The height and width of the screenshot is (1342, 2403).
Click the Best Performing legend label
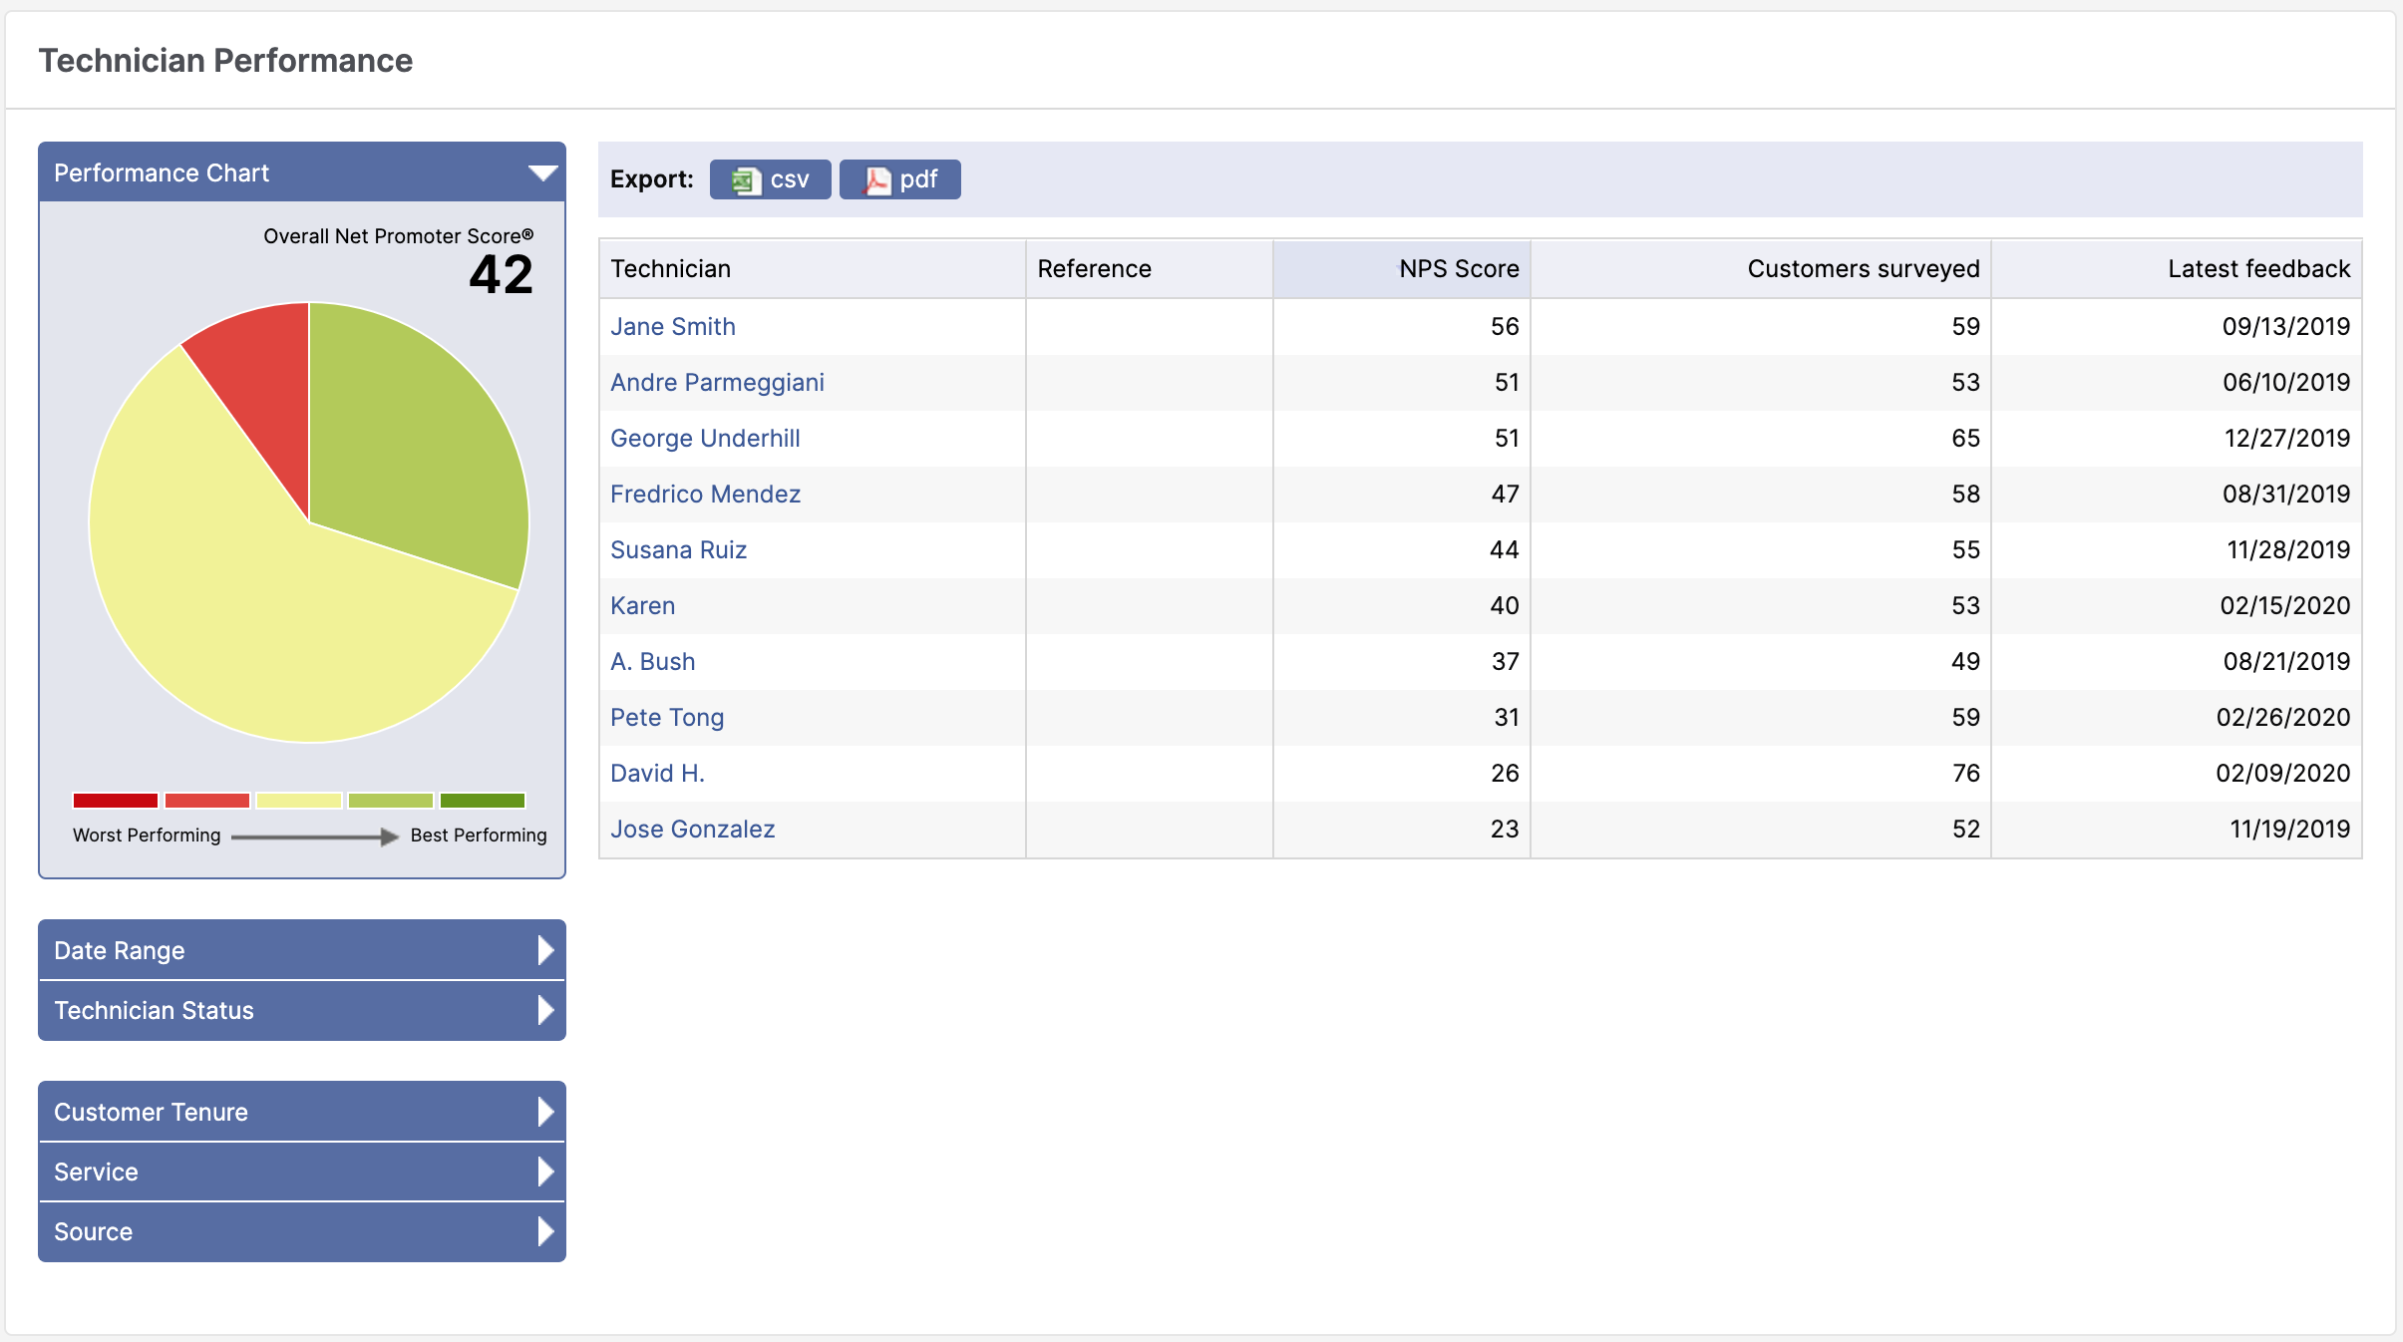479,836
